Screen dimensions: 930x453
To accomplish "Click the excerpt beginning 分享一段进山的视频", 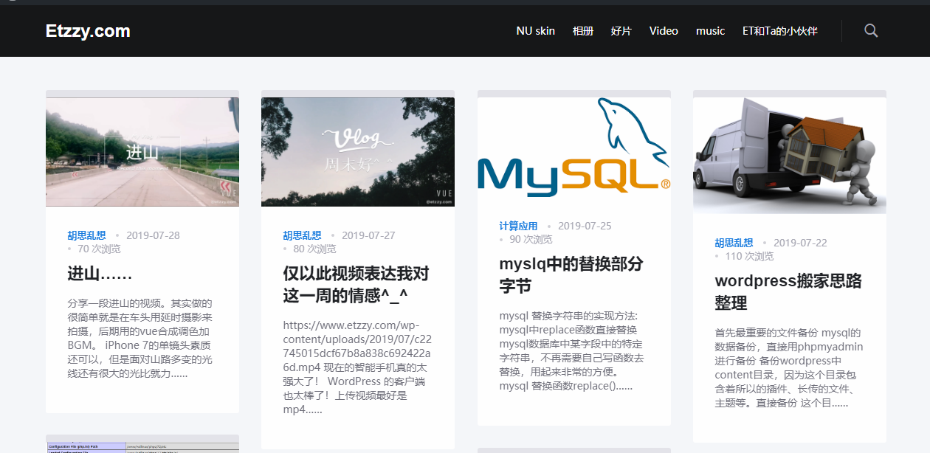I will coord(140,339).
